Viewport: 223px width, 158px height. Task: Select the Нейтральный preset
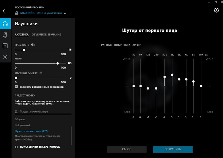[x=23, y=125]
